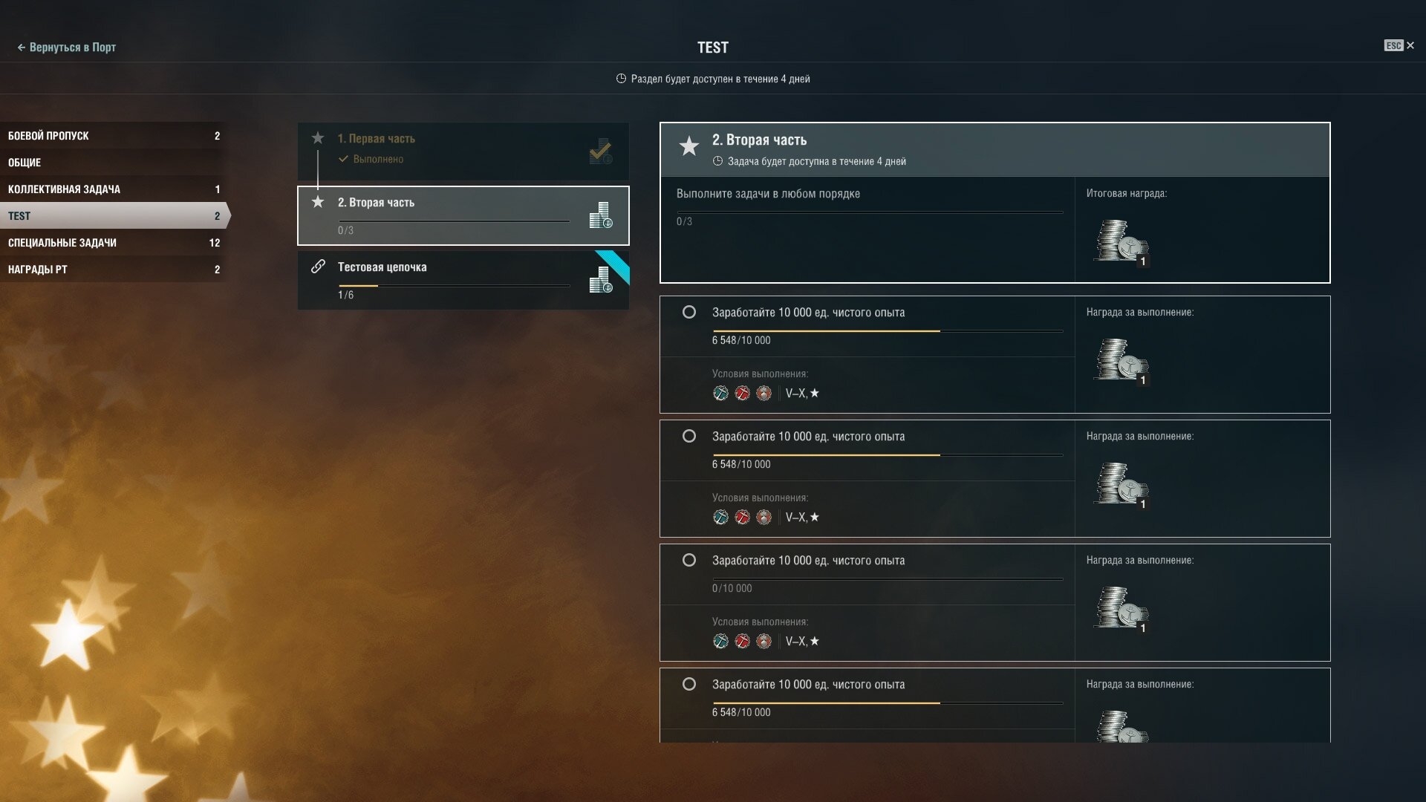Click the reward icon on Тестовая цепочка card

tap(601, 280)
